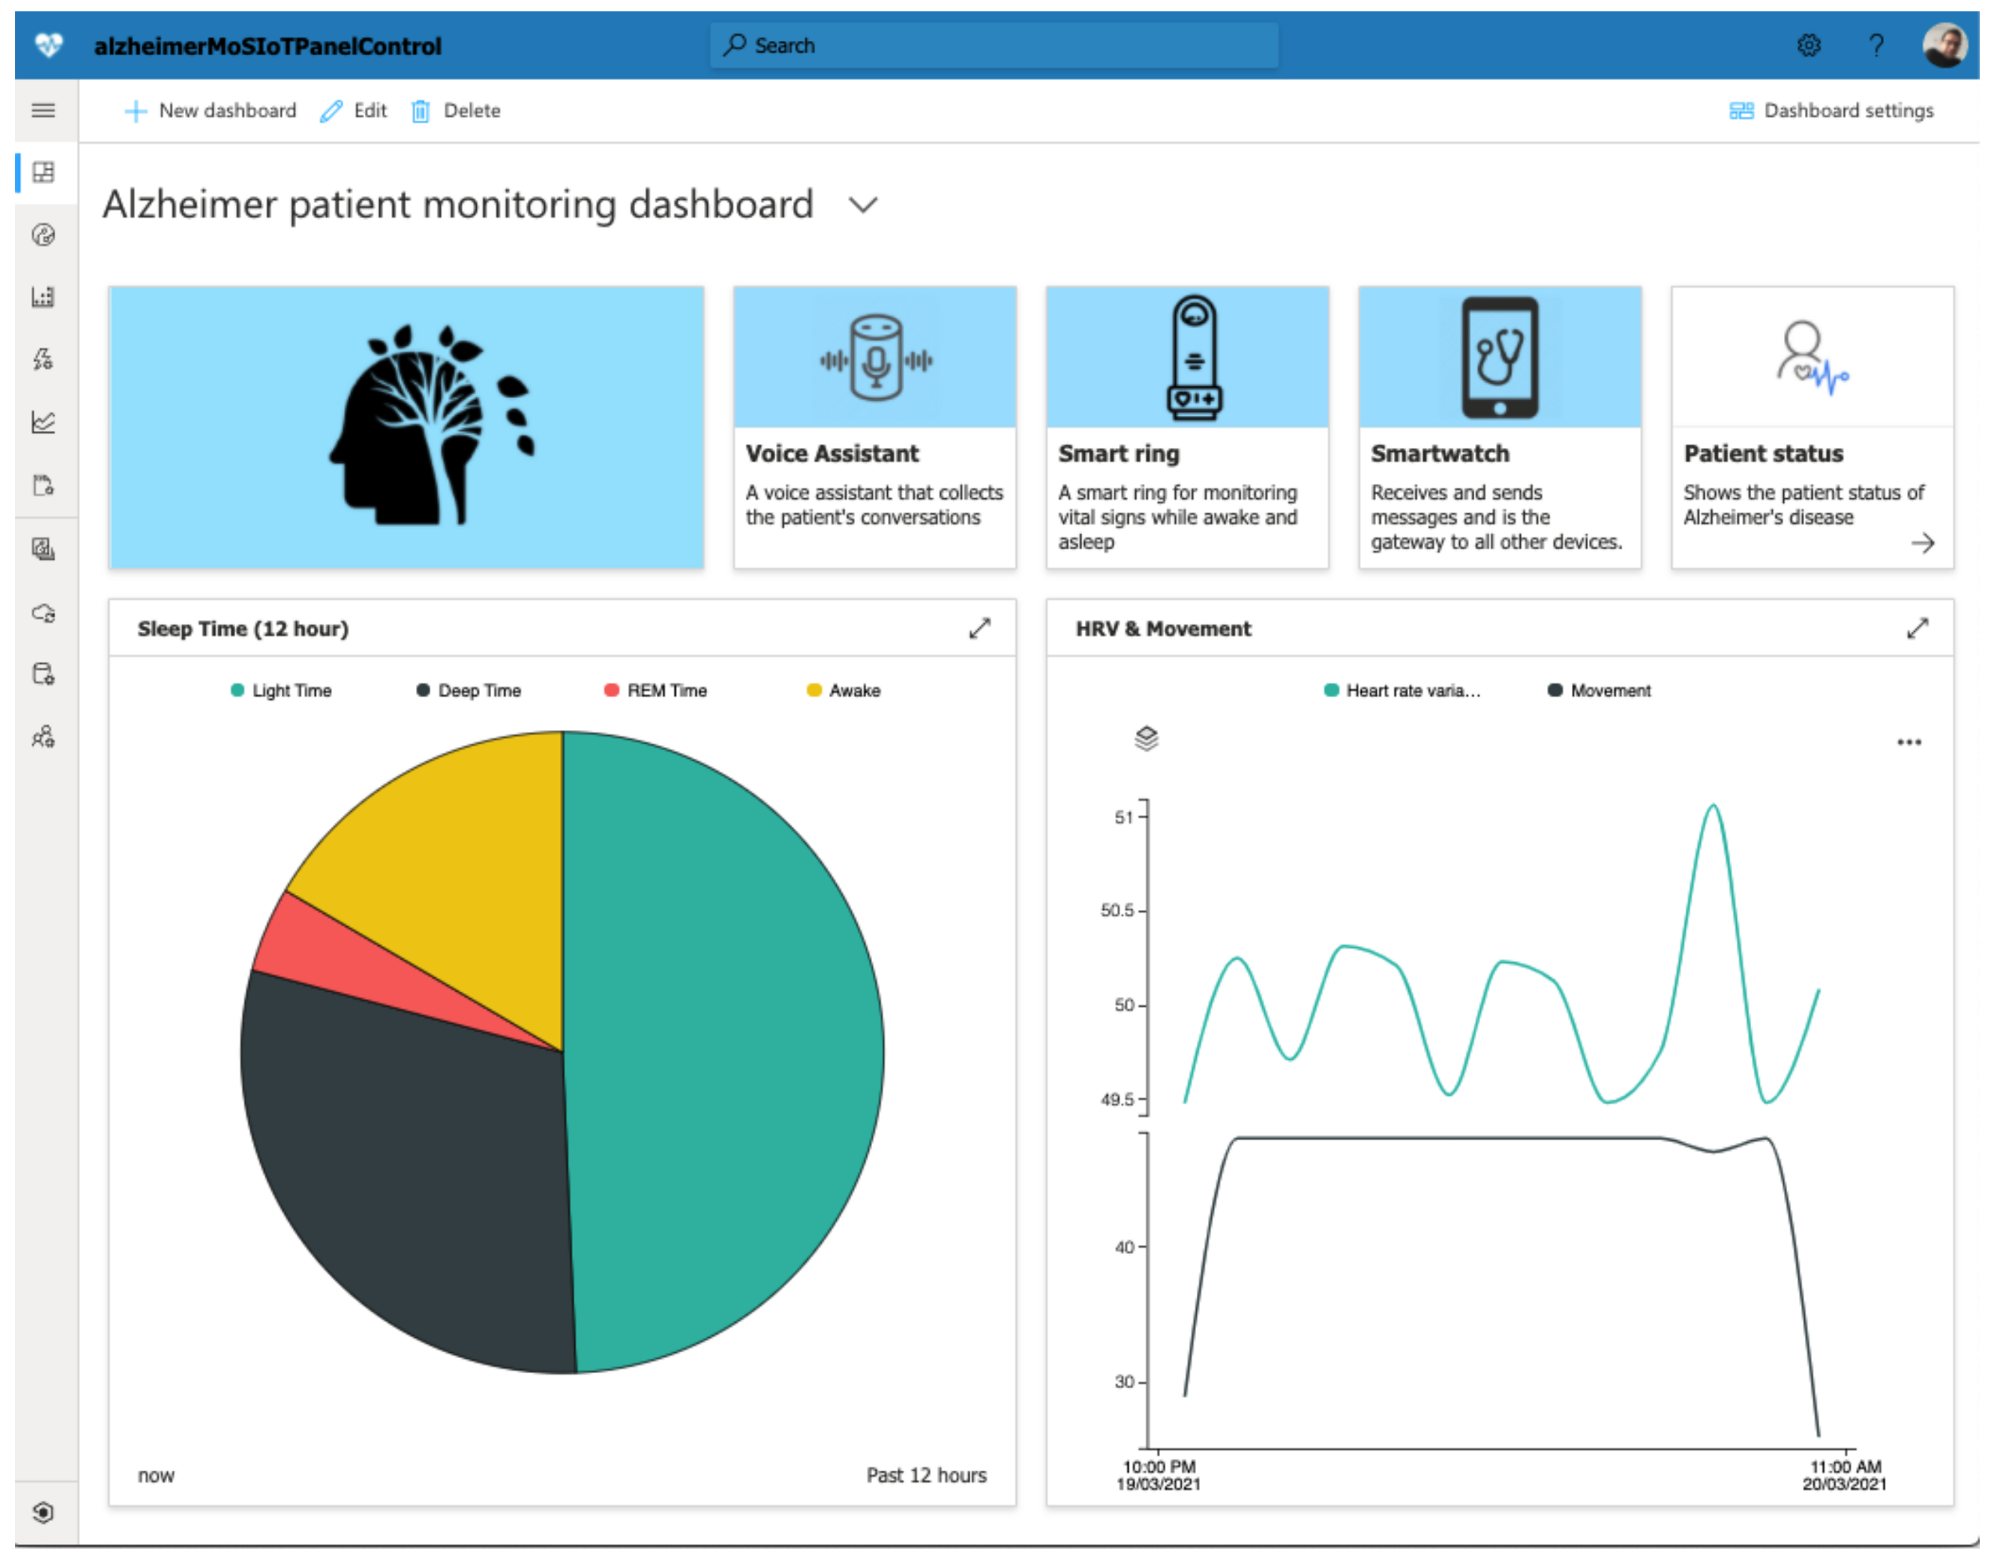Screen dimensions: 1992x1561
Task: Open the help question mark icon
Action: 1876,46
